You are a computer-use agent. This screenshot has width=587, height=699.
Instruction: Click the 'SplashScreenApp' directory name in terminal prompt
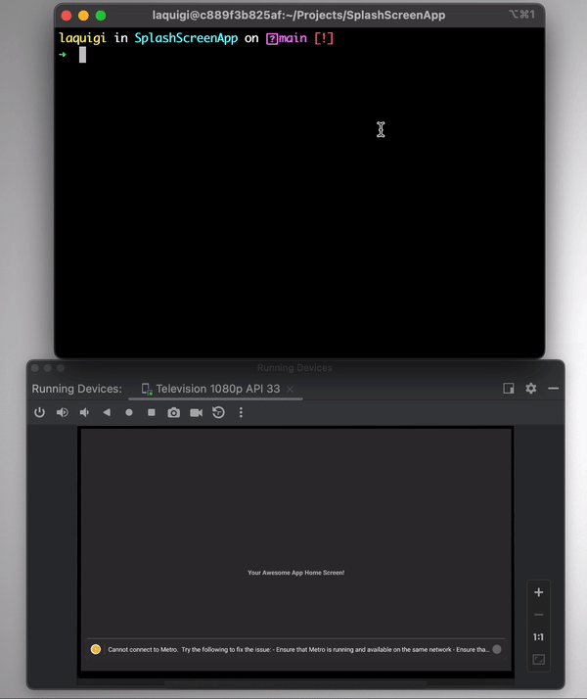(186, 38)
